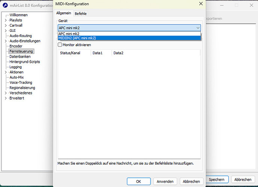Expand the Playlists tree node
Screen dimensions: 258x187
click(6, 20)
